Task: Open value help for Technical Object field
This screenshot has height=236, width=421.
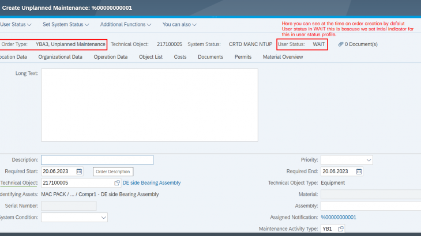Action: pyautogui.click(x=117, y=183)
